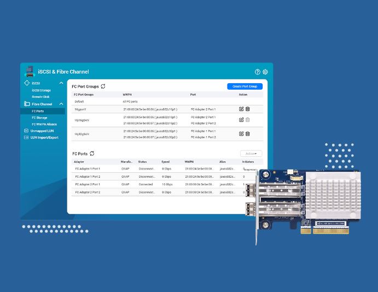Delete the 16gport1 port group
The width and height of the screenshot is (378, 292).
point(247,109)
